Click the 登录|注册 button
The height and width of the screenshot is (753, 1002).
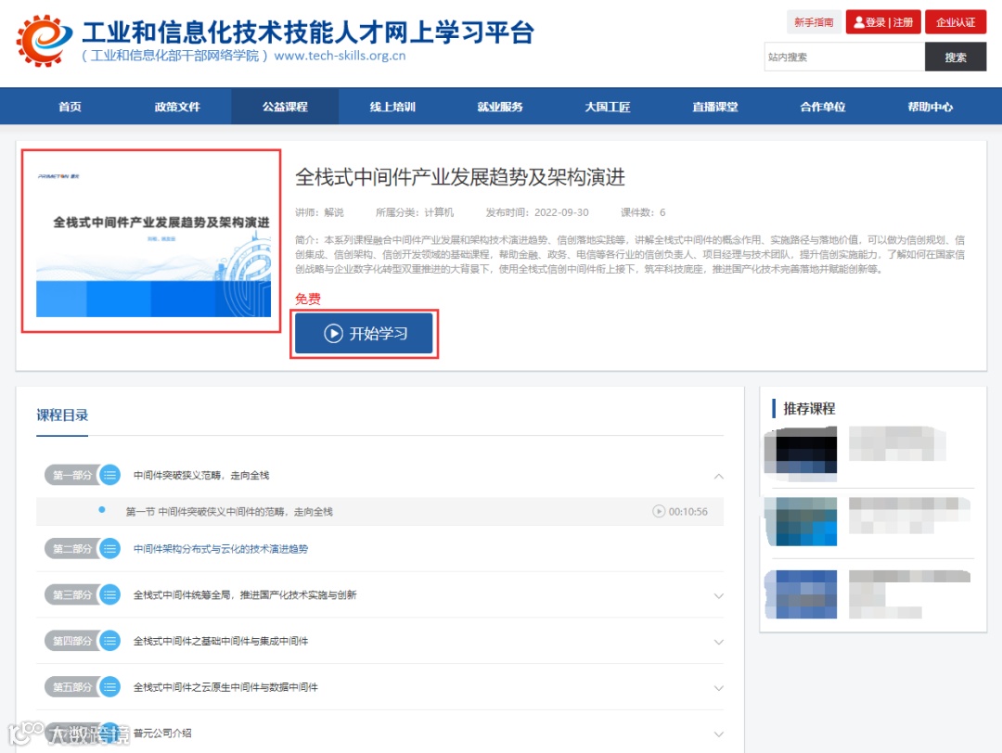tap(883, 22)
